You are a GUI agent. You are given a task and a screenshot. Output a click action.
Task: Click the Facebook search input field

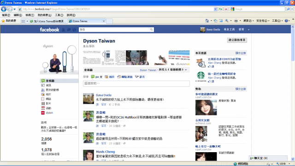[114, 30]
